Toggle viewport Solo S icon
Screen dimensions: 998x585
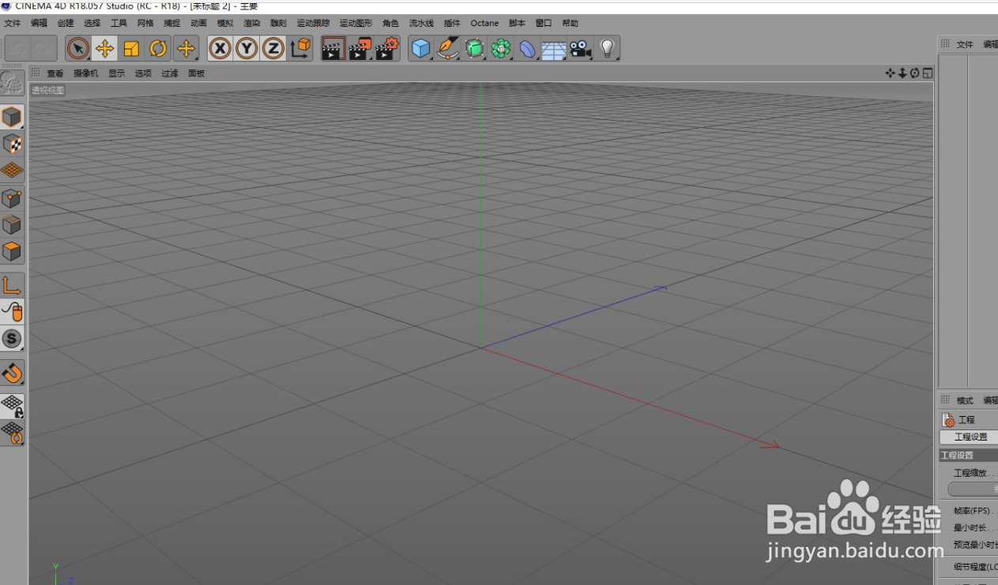click(x=12, y=339)
